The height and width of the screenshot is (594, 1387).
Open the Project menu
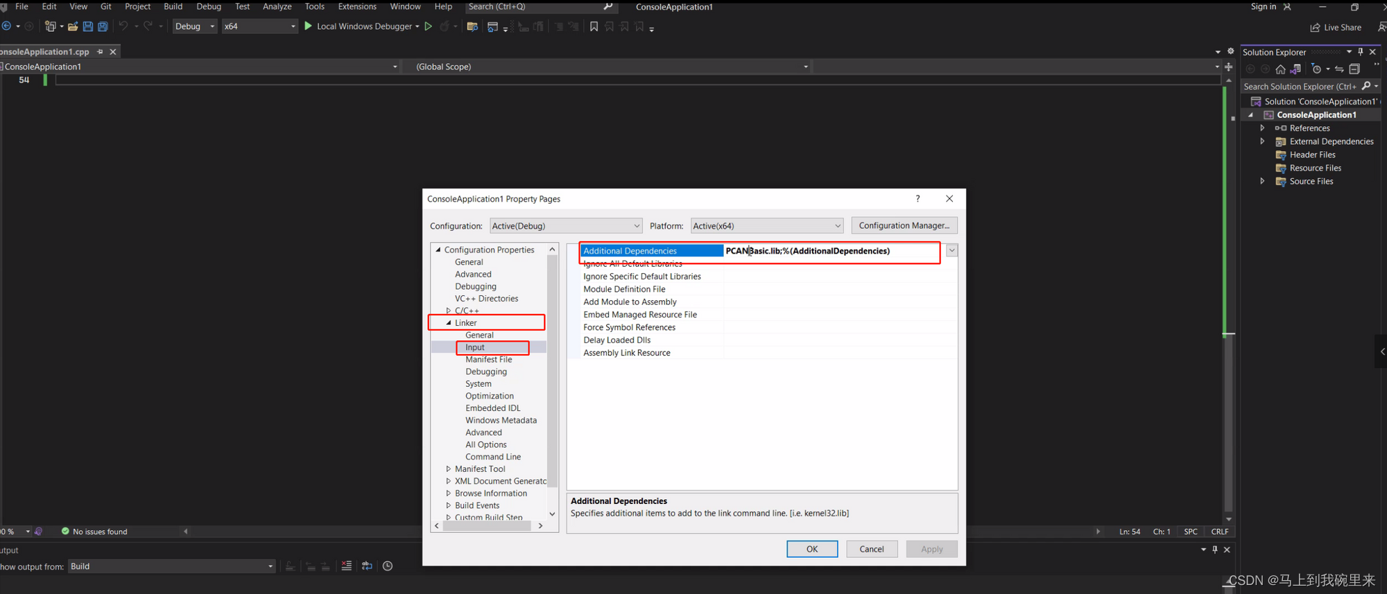coord(137,6)
